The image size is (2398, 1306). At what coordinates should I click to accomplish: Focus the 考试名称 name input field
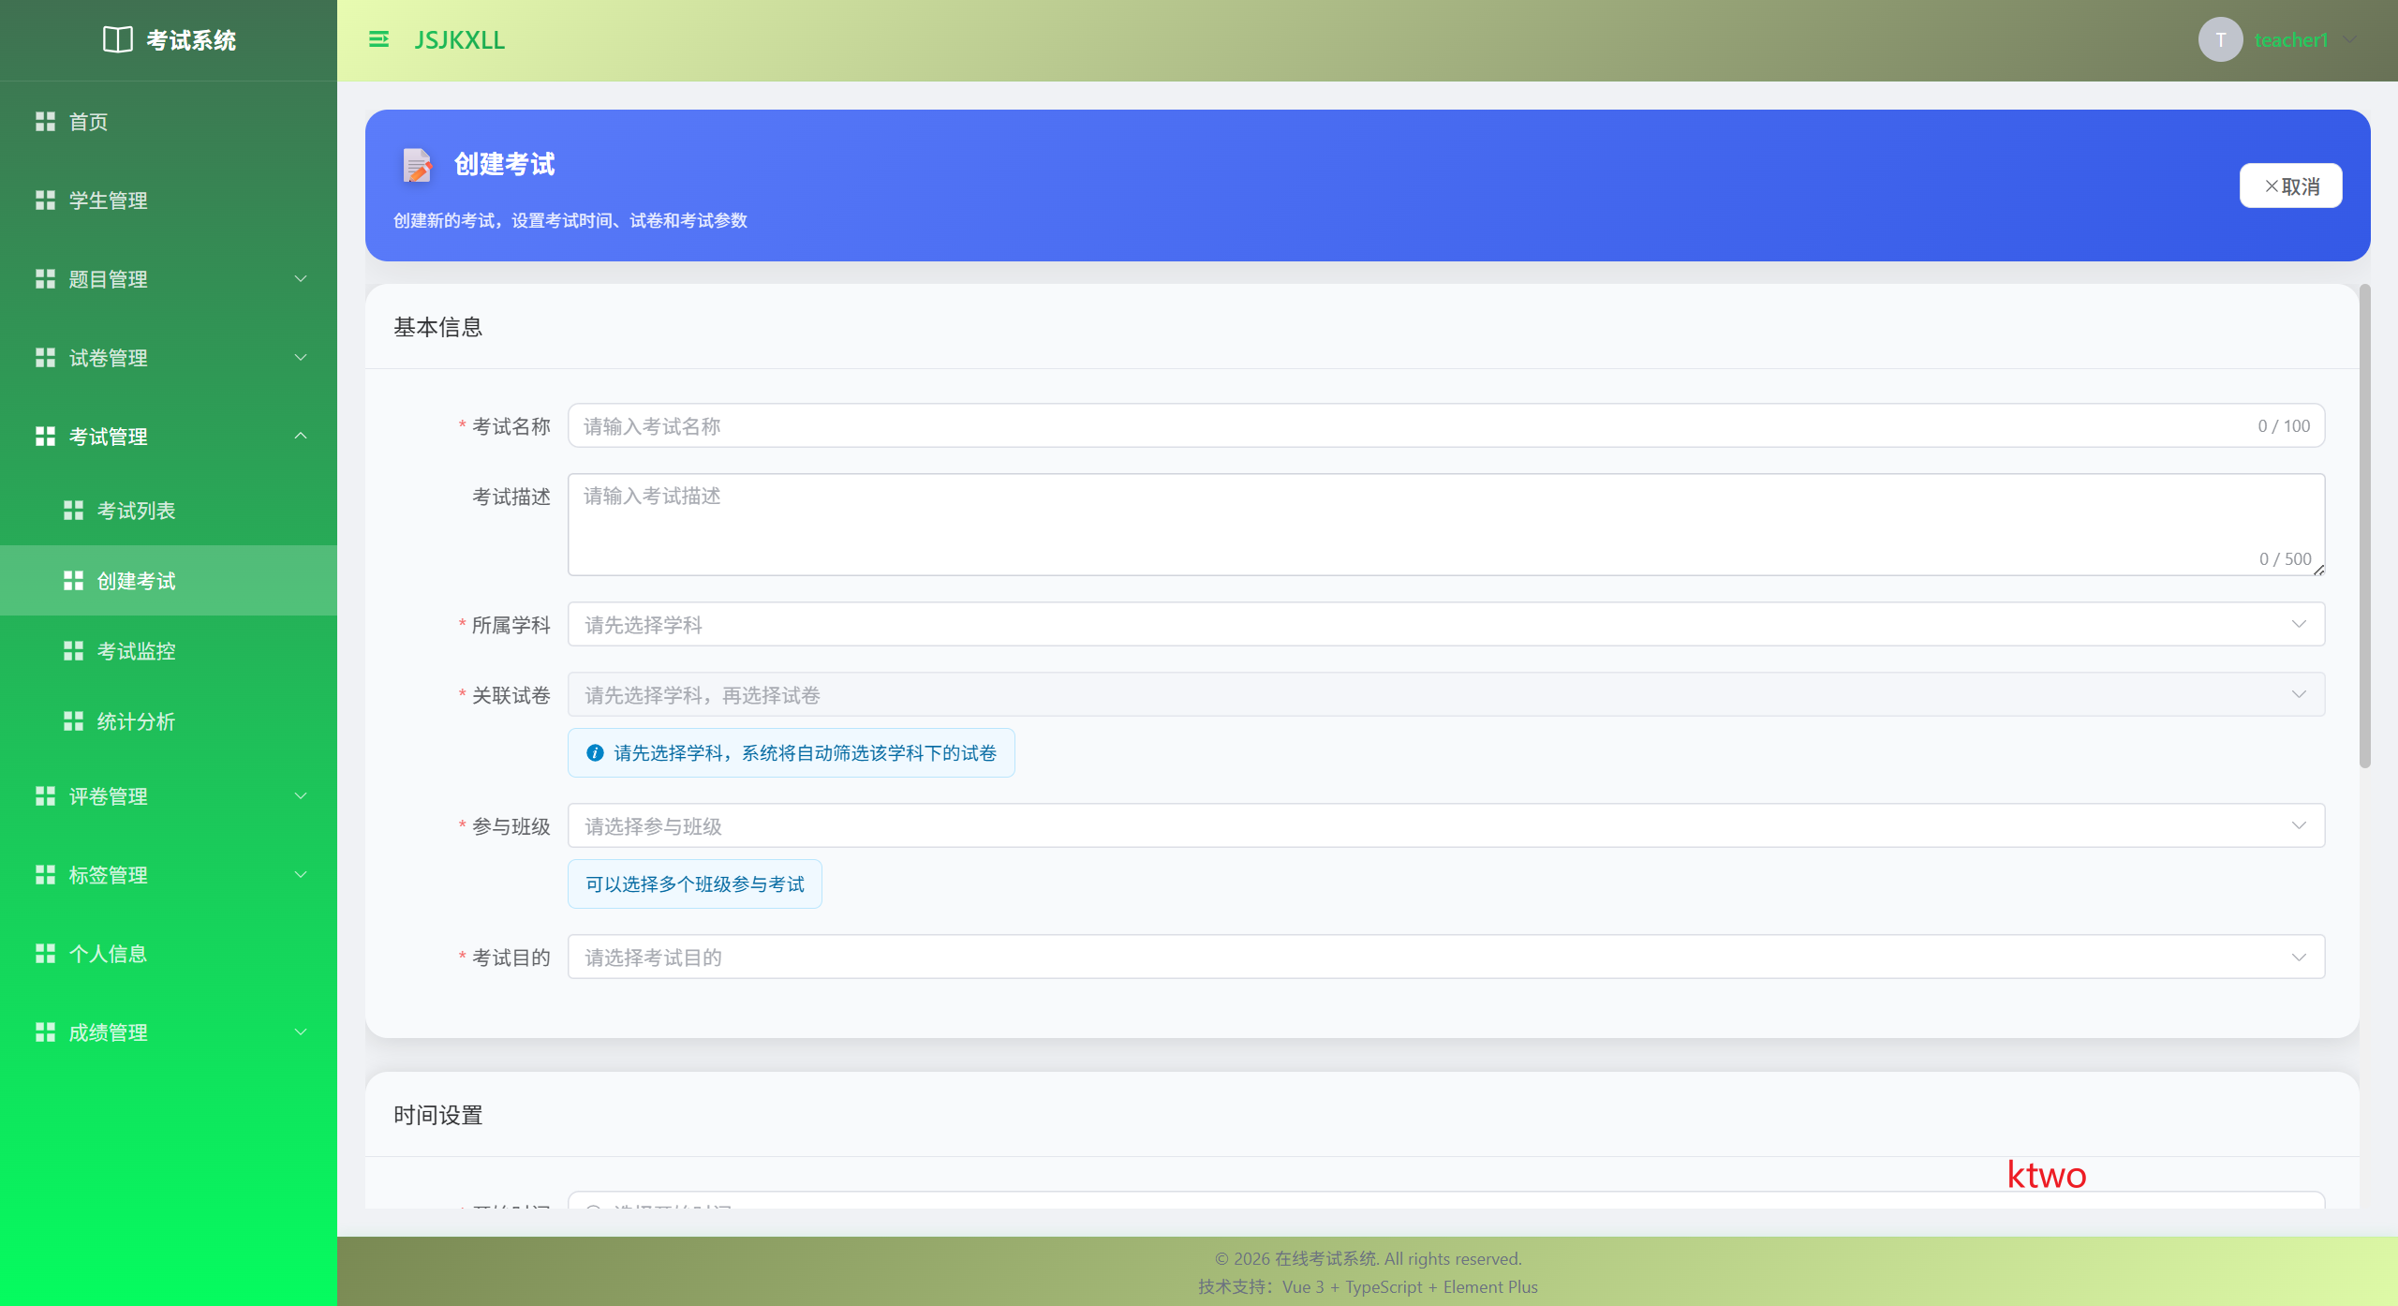click(x=1405, y=426)
